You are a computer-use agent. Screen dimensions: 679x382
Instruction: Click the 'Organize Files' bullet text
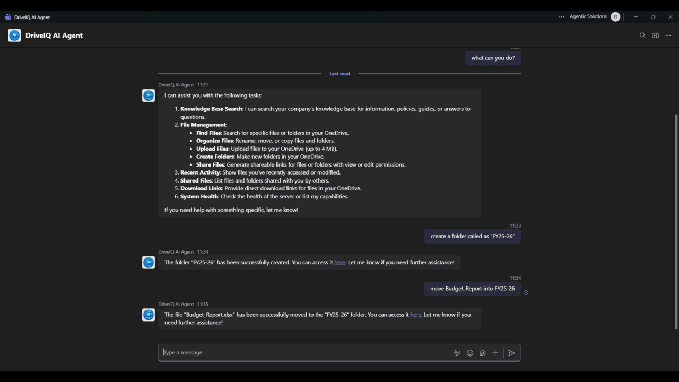(265, 141)
